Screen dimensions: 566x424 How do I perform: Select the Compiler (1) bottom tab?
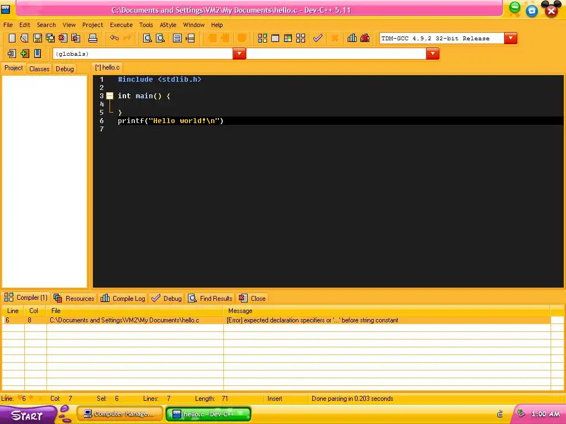[25, 298]
